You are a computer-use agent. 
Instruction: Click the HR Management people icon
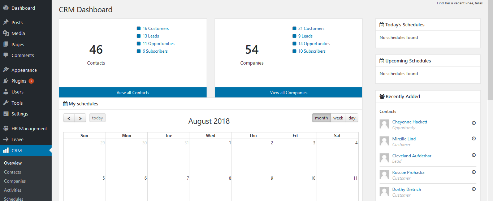(x=6, y=128)
